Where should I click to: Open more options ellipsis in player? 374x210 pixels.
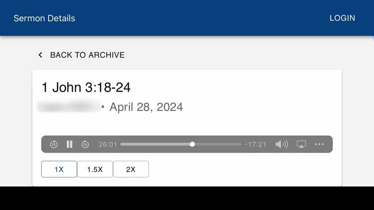319,144
